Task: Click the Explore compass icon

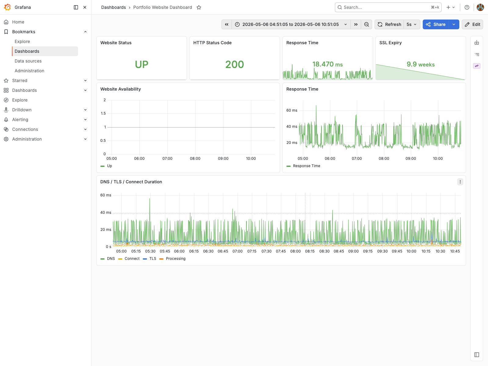Action: (6, 100)
